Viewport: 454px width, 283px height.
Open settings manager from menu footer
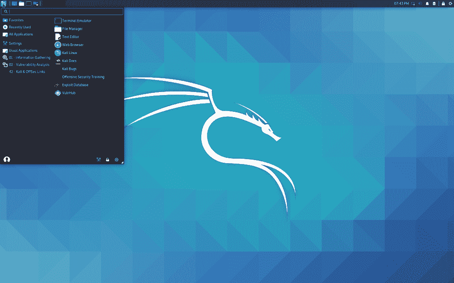click(x=99, y=160)
